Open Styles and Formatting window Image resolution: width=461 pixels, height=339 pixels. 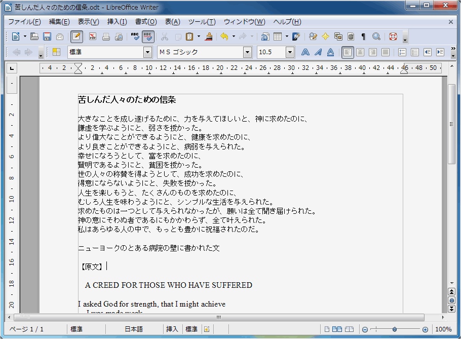tap(56, 52)
